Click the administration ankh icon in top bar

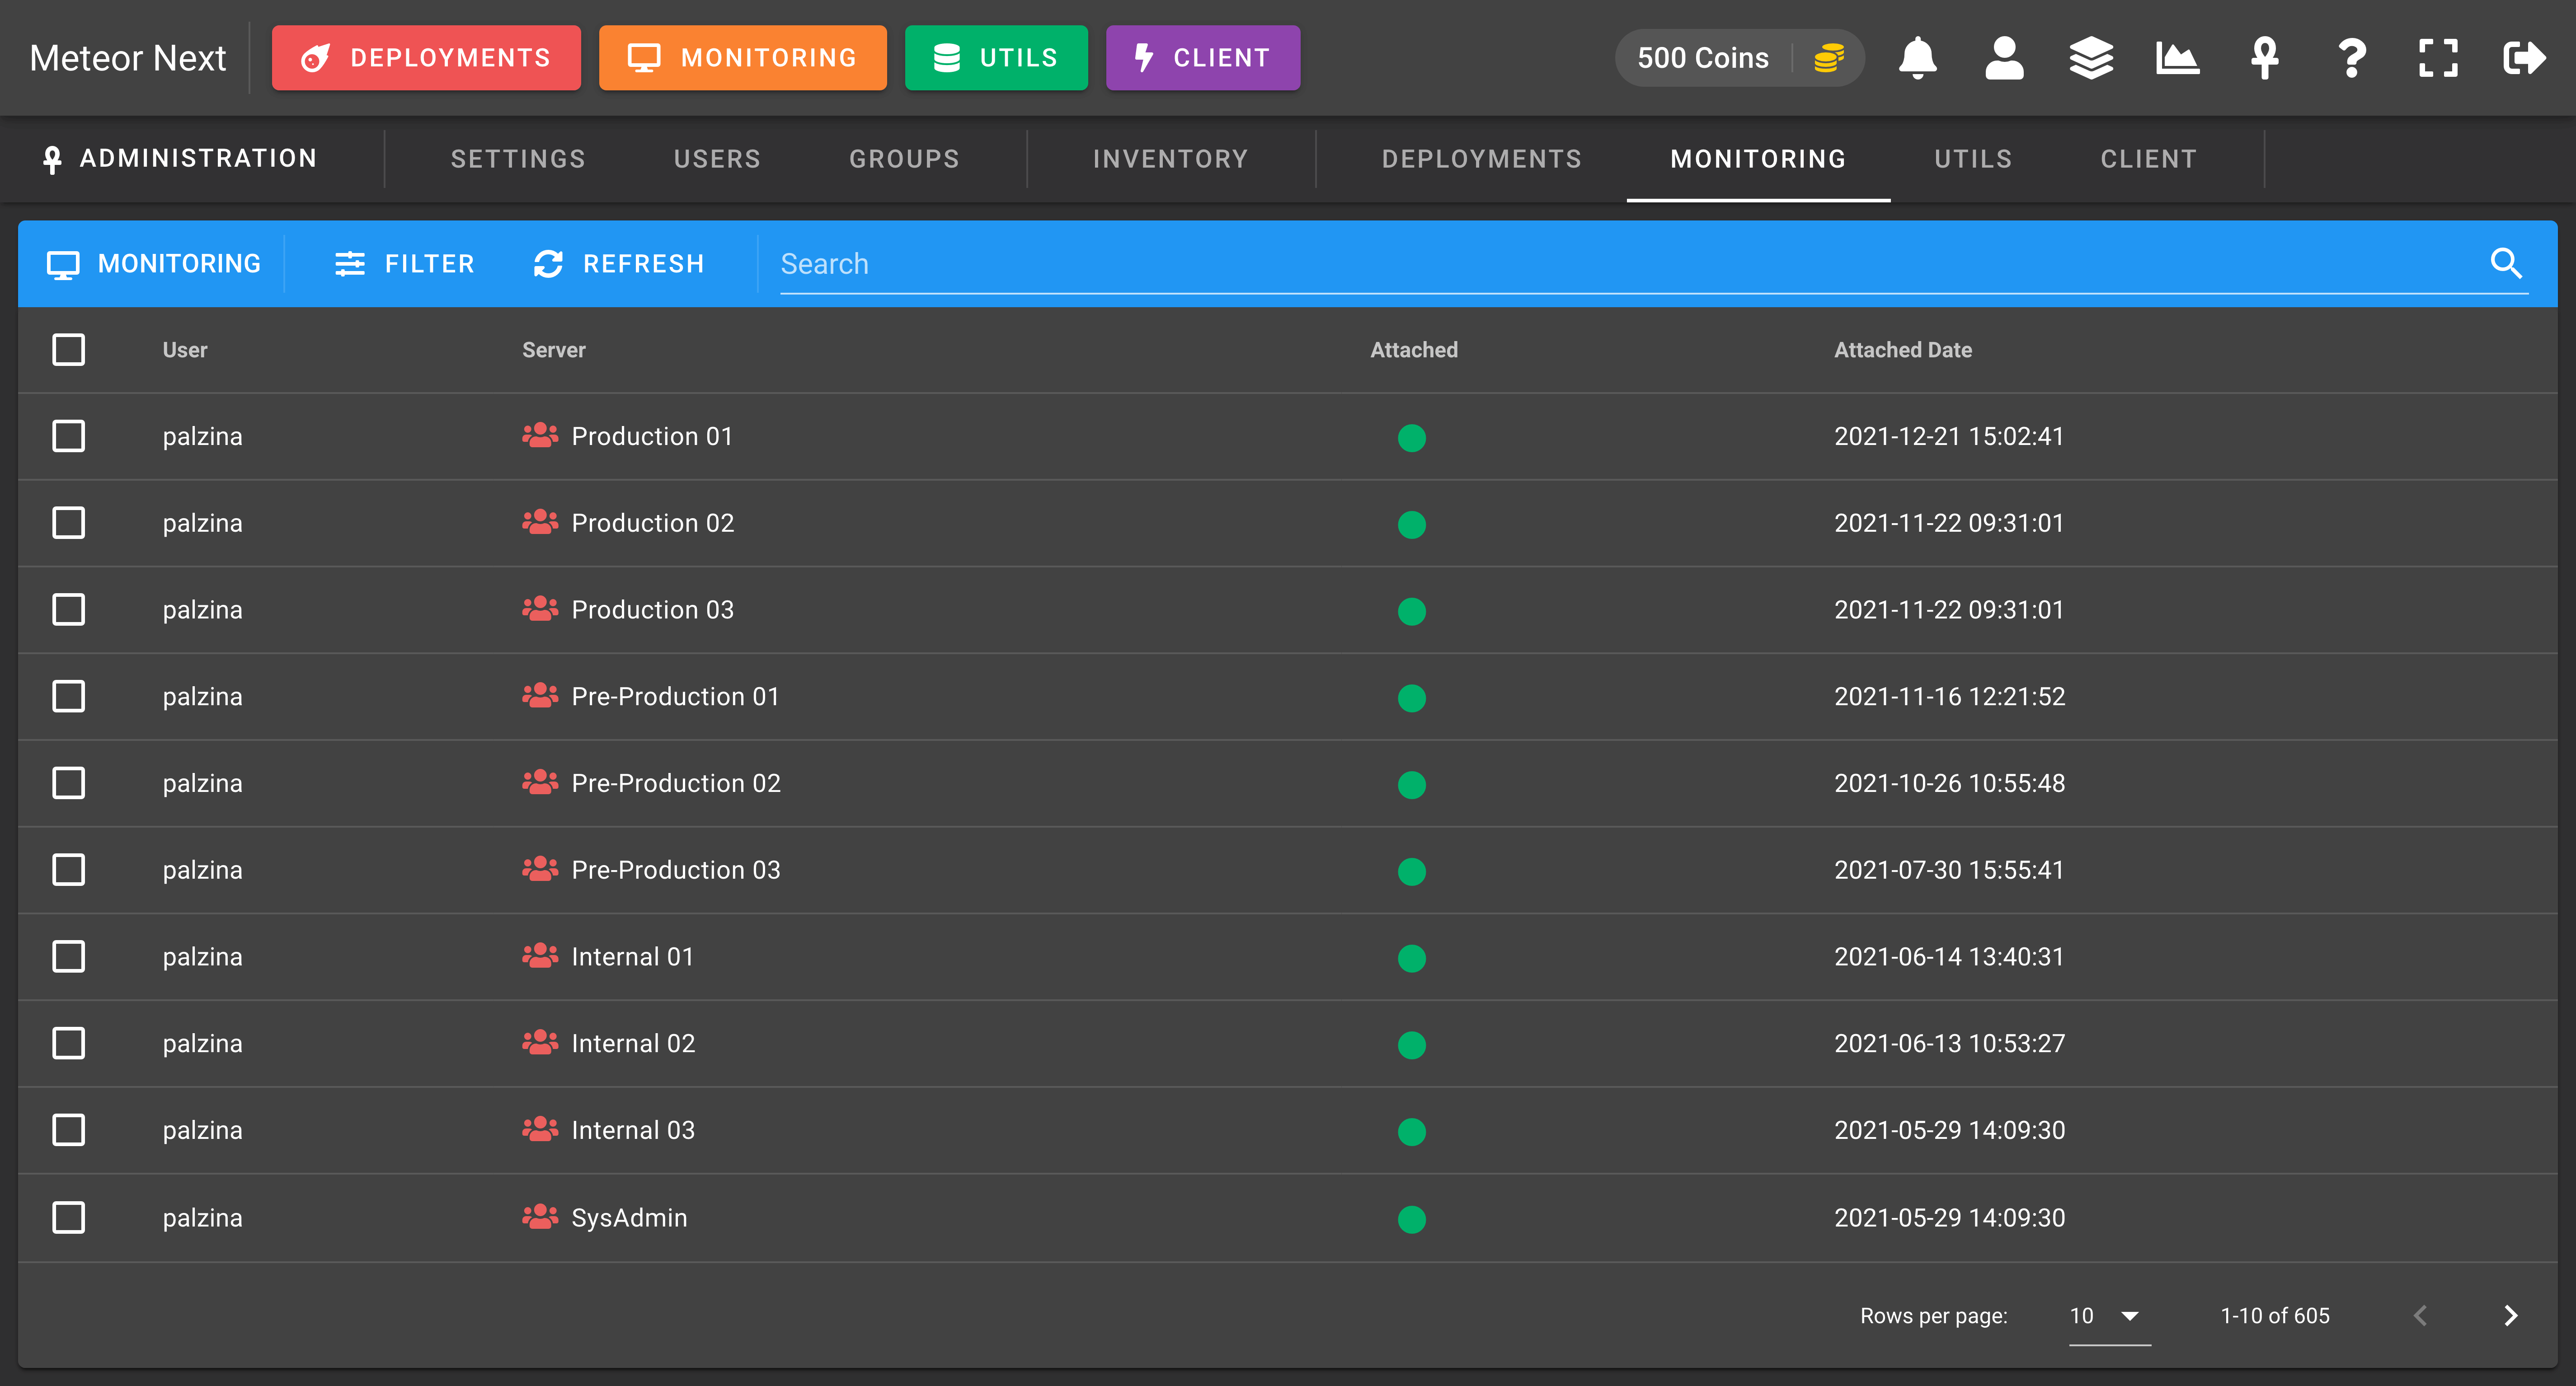2264,58
